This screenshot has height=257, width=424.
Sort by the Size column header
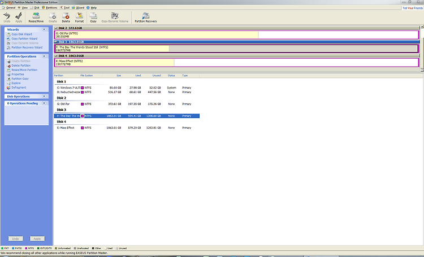point(112,76)
